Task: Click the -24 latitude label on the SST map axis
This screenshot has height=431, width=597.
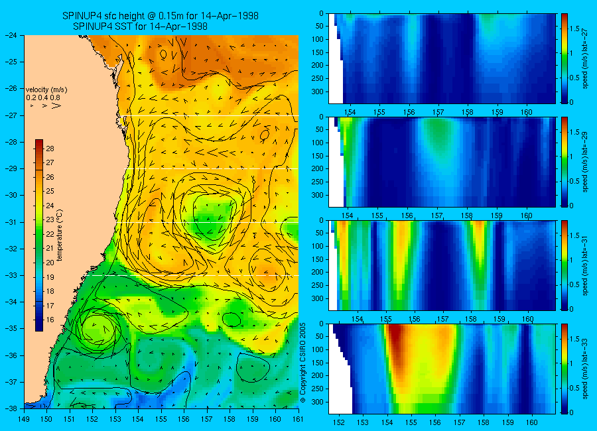Action: [x=11, y=35]
